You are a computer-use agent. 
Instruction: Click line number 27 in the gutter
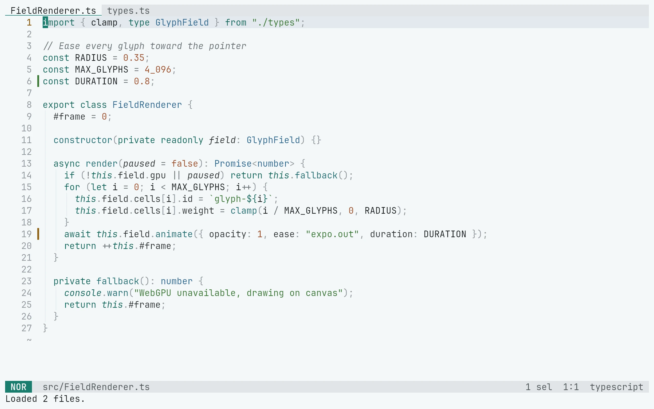click(x=27, y=328)
